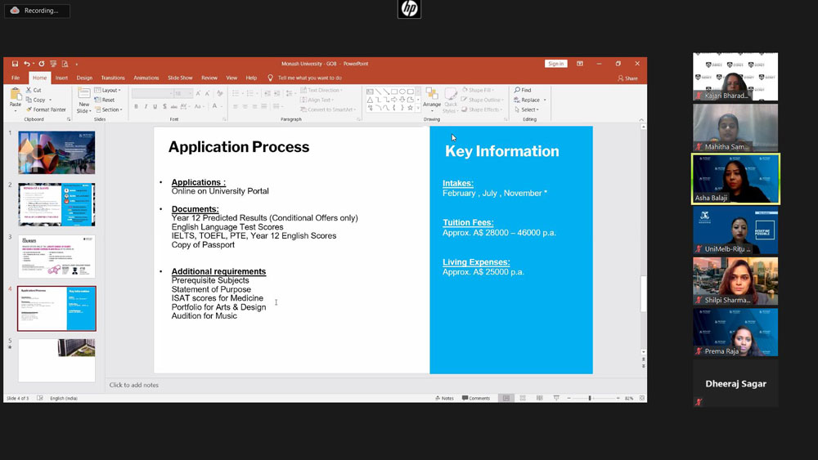This screenshot has width=818, height=460.
Task: Click the Sign in button
Action: pyautogui.click(x=555, y=64)
